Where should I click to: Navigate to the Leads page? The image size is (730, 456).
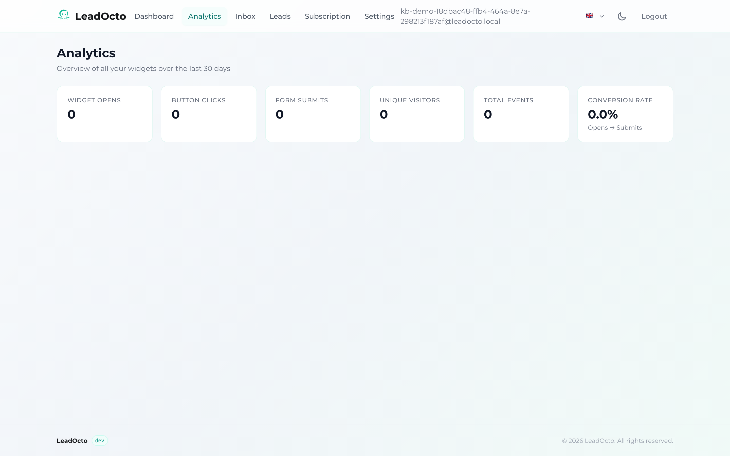coord(280,16)
